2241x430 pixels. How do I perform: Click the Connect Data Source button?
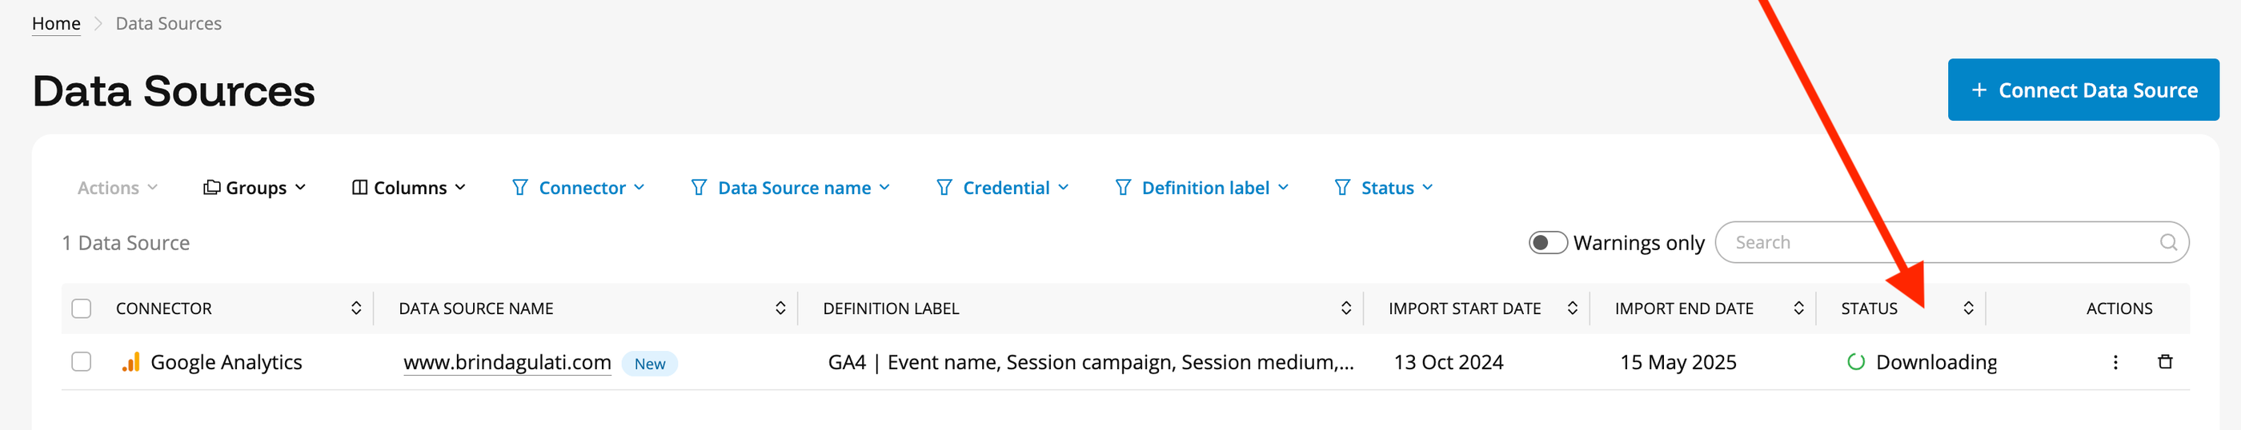pyautogui.click(x=2083, y=90)
